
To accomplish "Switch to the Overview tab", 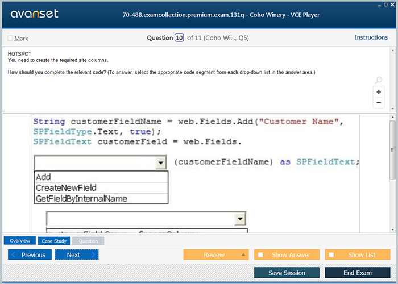I will click(20, 241).
